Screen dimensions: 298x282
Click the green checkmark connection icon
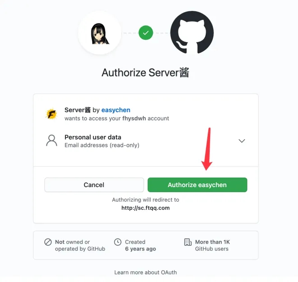[x=146, y=33]
